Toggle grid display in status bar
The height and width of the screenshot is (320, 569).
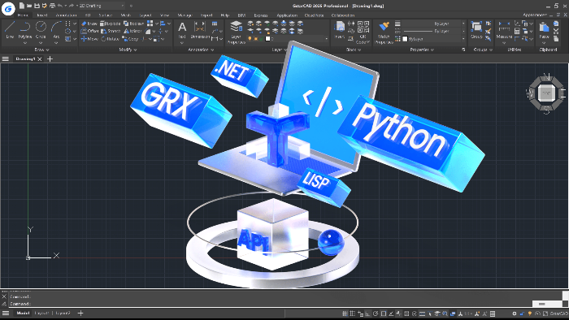[x=345, y=314]
